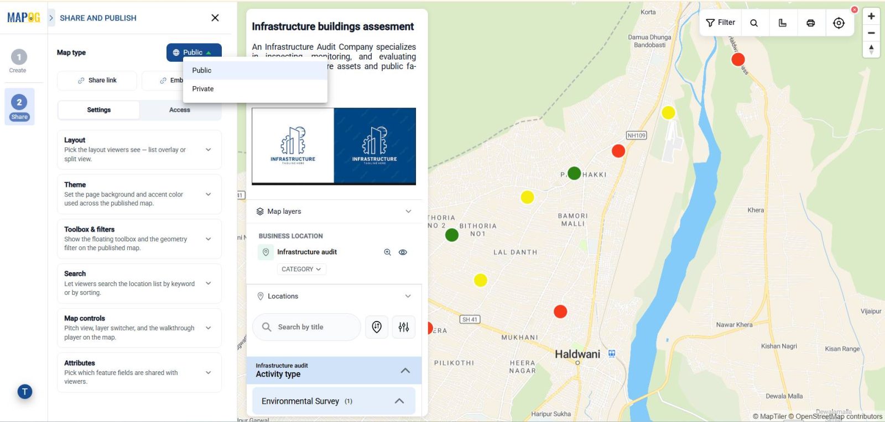Switch to the Access tab

[x=180, y=110]
